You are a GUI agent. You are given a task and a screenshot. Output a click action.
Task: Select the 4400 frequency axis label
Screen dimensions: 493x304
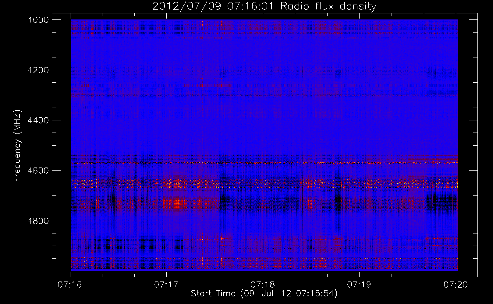tap(38, 120)
